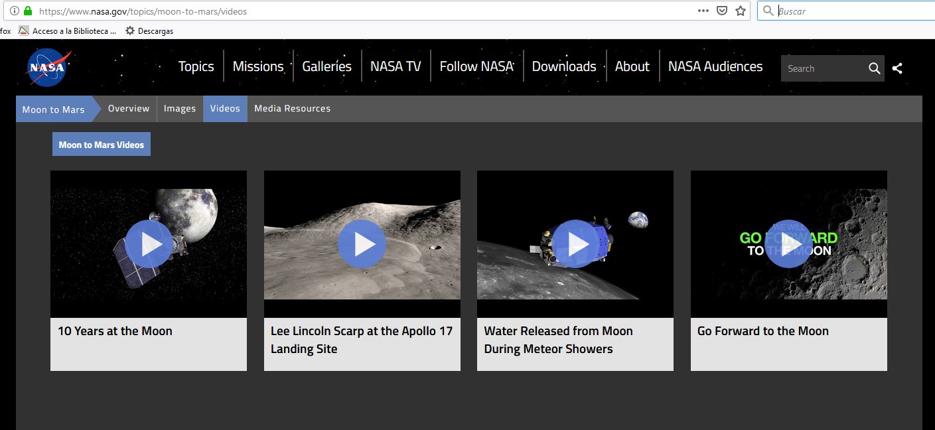
Task: Play the Lee Lincoln Scarp video
Action: 362,244
